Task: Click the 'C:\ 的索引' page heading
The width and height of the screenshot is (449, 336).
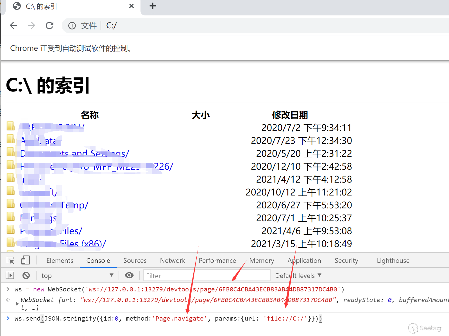Action: point(48,85)
